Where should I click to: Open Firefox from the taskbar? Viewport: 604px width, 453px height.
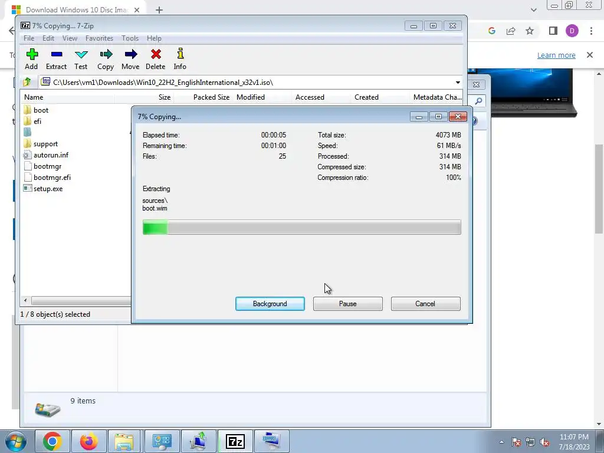[x=88, y=441]
